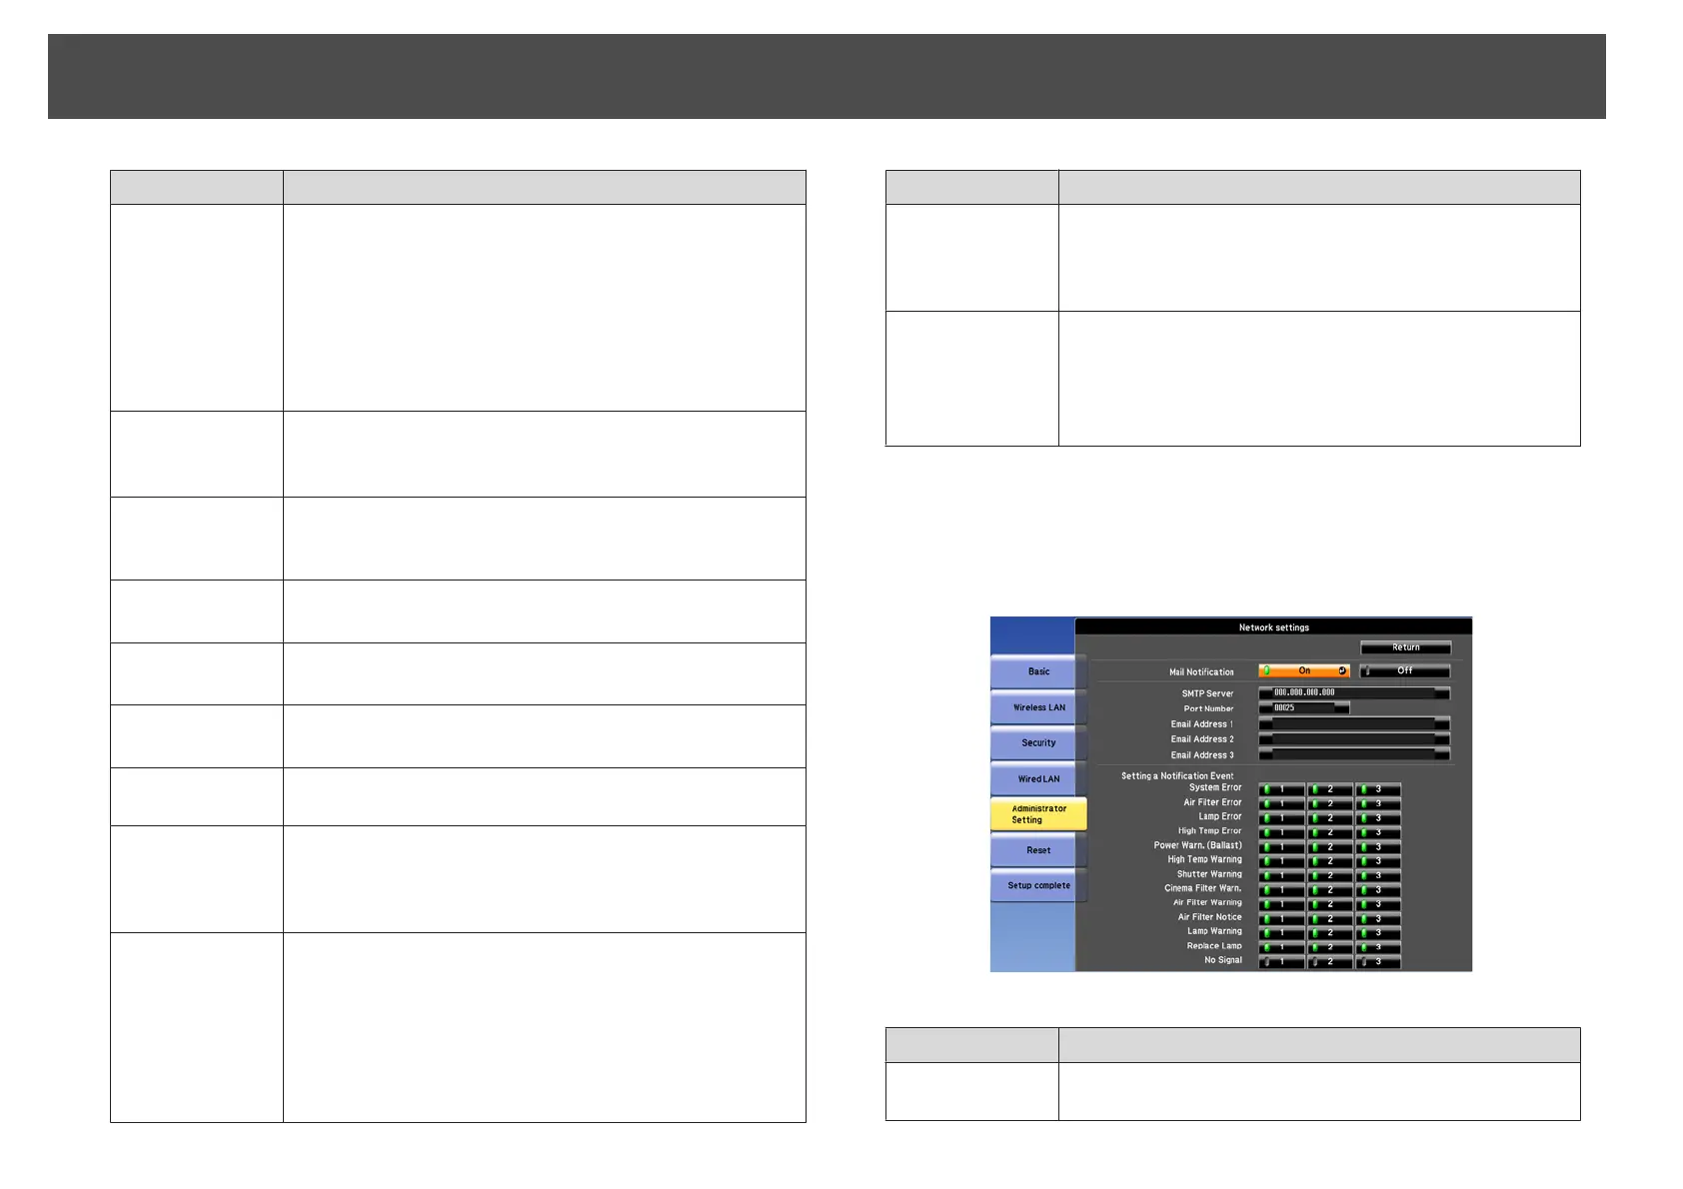Toggle Air Filter Notice for address 3
The image size is (1683, 1189).
[x=1378, y=918]
